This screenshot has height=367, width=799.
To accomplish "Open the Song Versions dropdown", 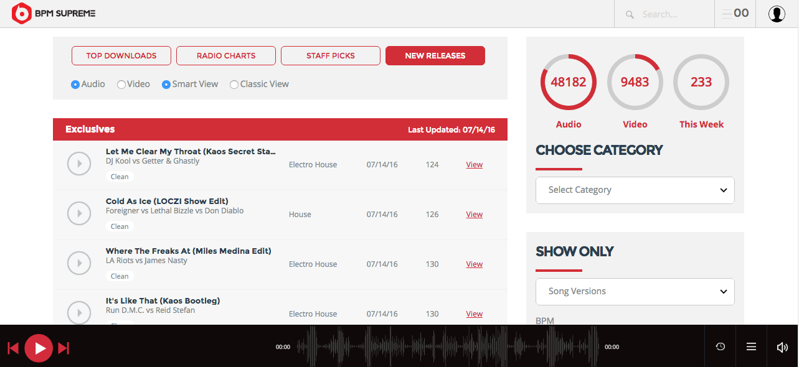I will tap(635, 291).
